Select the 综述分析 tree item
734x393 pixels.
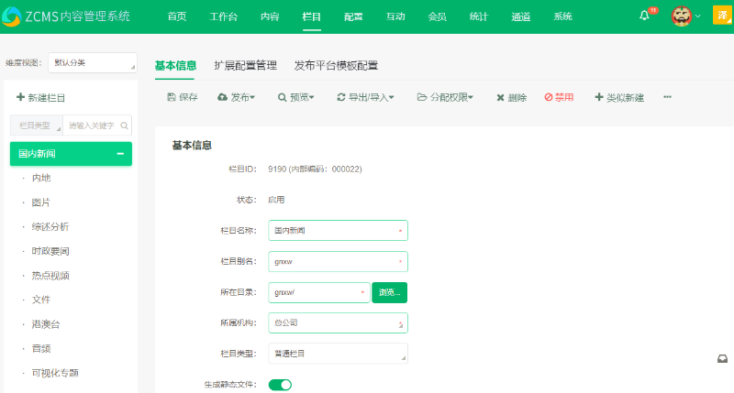coord(50,226)
